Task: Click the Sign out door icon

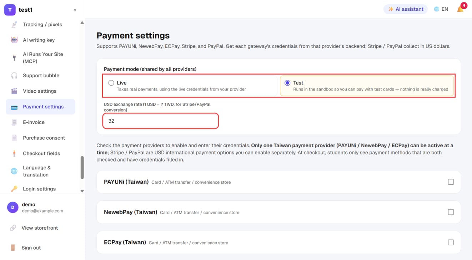Action: [13, 248]
